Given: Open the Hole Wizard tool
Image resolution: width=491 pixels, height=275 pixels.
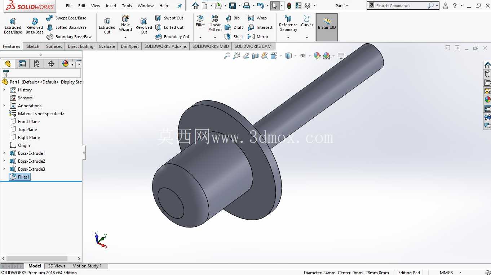Looking at the screenshot, I should pyautogui.click(x=125, y=24).
